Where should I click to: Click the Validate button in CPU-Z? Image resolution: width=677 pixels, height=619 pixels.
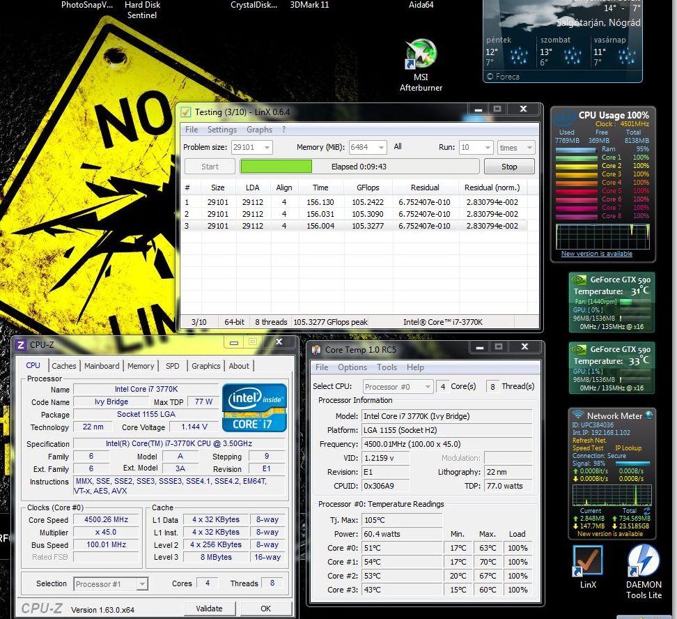[210, 609]
